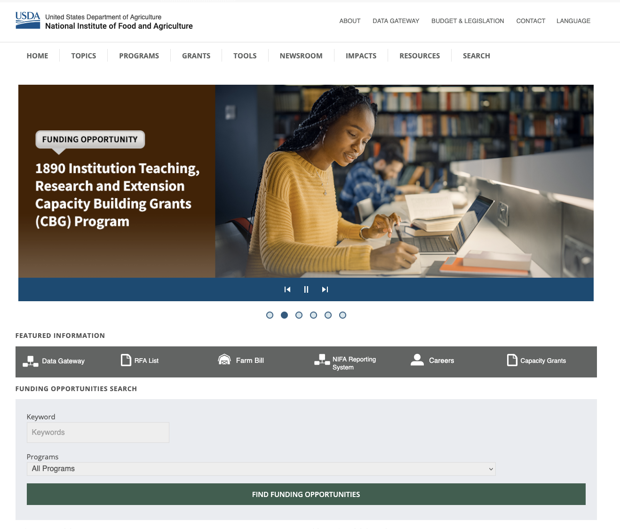Screen dimensions: 620x529
Task: Click the Keywords input field
Action: point(98,433)
